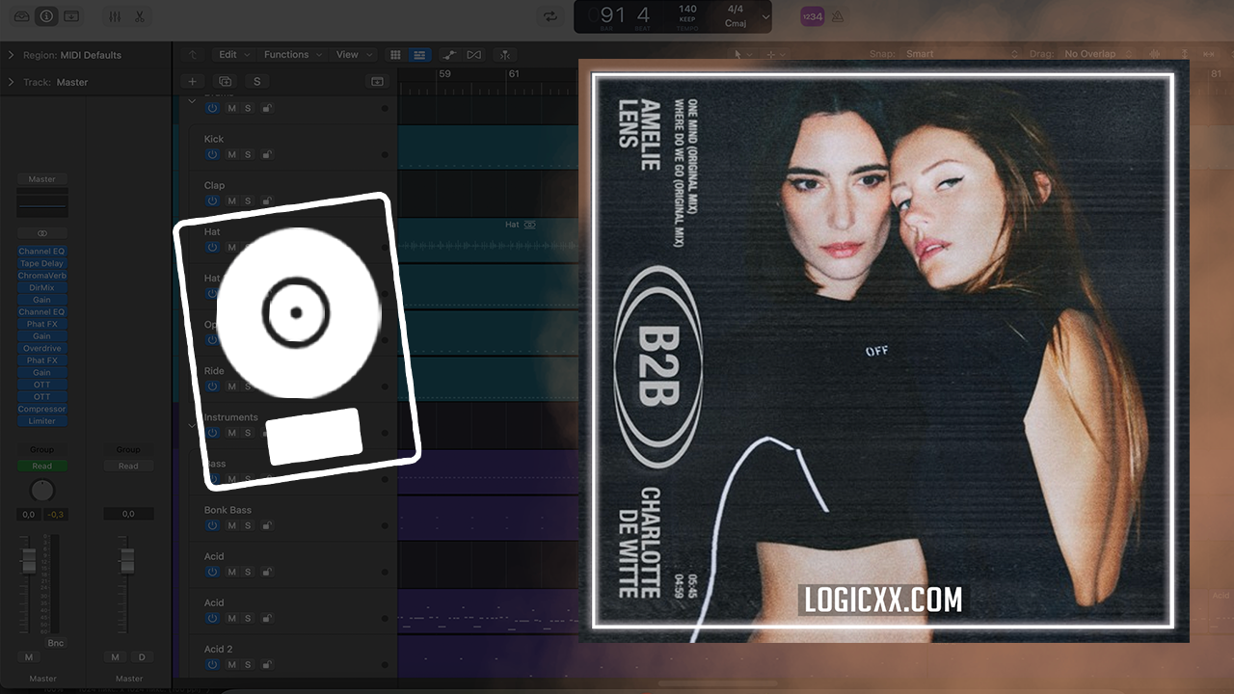Open the Edit menu in tracks area
Screen dimensions: 1234x694
(233, 55)
